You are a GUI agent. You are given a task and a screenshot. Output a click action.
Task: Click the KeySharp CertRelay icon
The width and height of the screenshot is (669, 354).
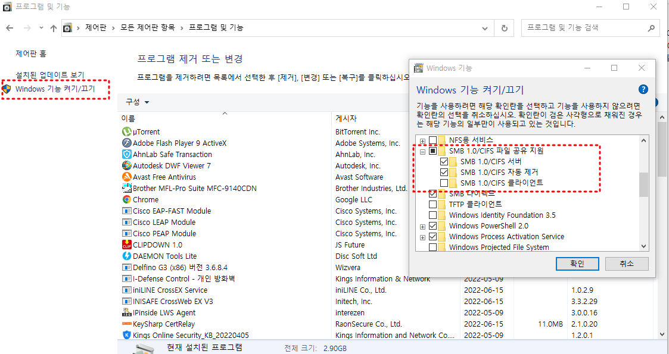pyautogui.click(x=127, y=324)
